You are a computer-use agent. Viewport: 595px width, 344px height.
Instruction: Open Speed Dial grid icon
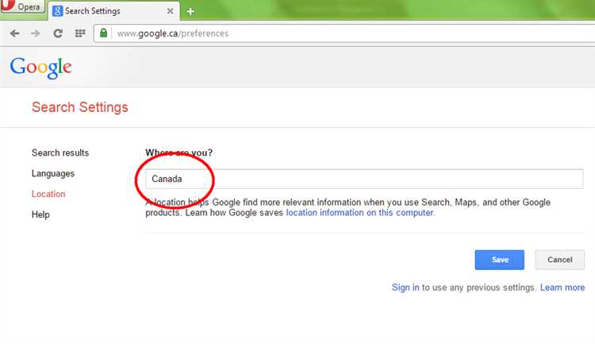tap(79, 33)
